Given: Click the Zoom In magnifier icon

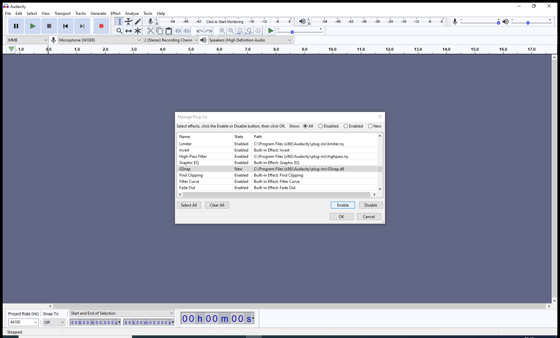Looking at the screenshot, I should 222,31.
